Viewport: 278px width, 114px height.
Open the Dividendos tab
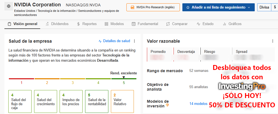(57, 24)
